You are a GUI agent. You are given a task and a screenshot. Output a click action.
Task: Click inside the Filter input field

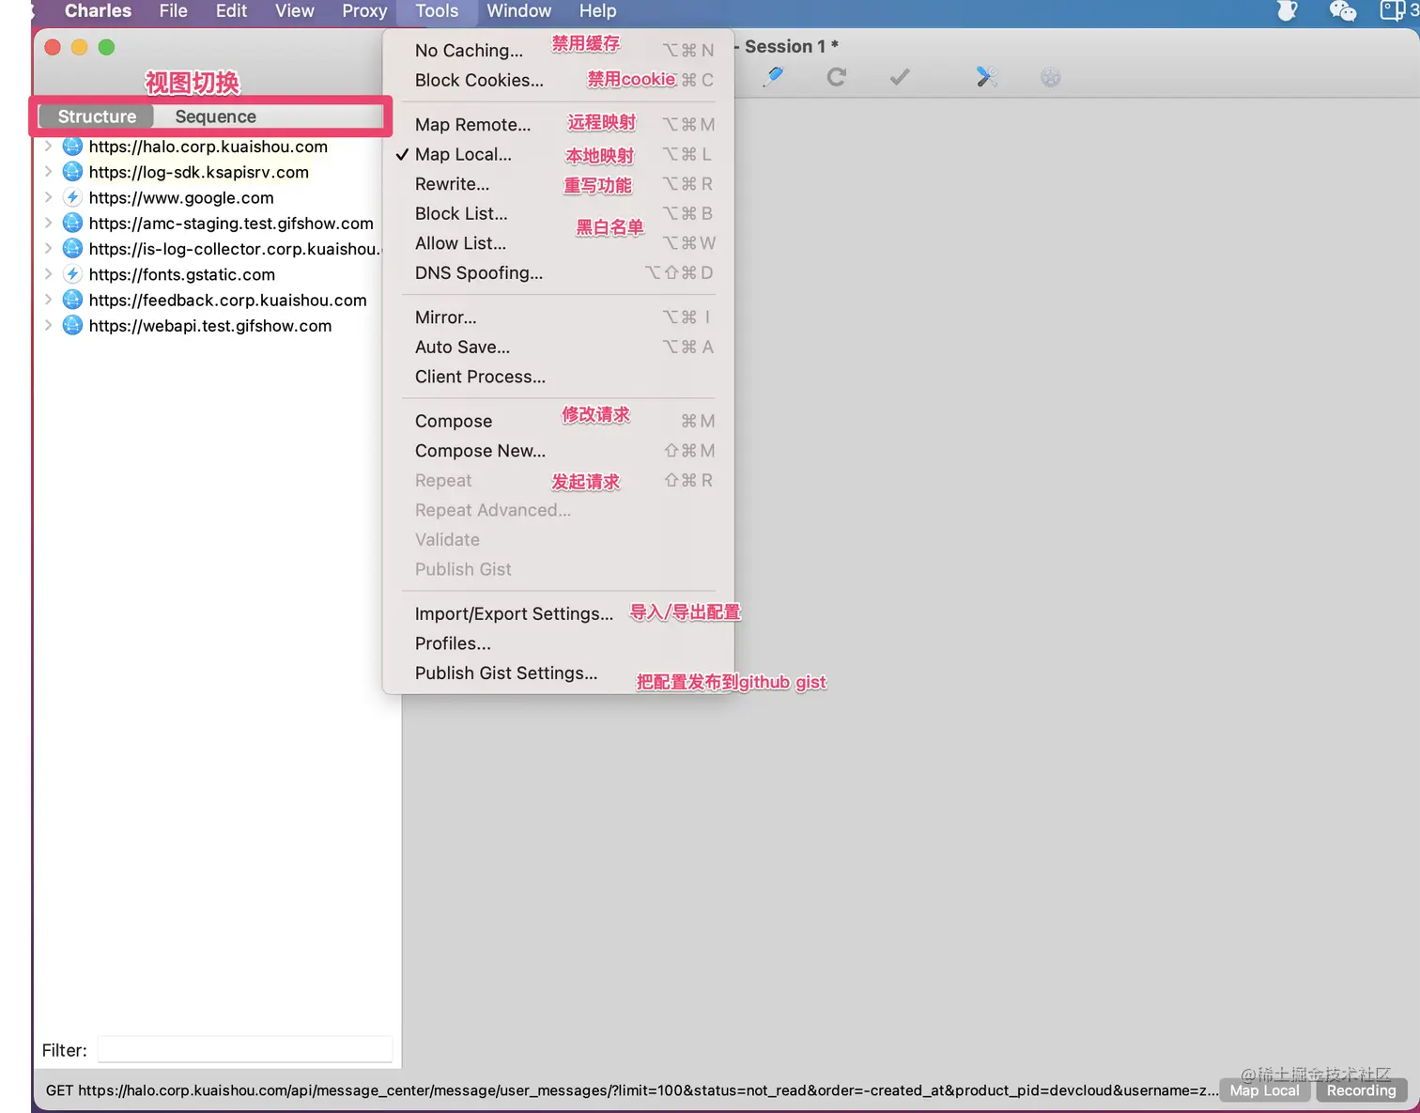244,1050
